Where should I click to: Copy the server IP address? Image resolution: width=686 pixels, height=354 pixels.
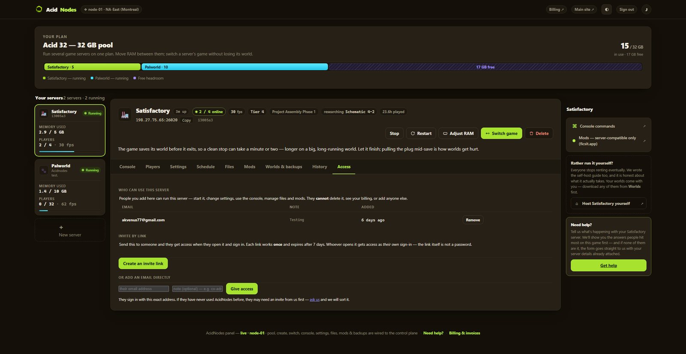click(187, 120)
